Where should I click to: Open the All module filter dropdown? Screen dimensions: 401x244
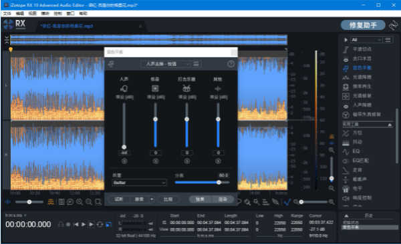366,40
